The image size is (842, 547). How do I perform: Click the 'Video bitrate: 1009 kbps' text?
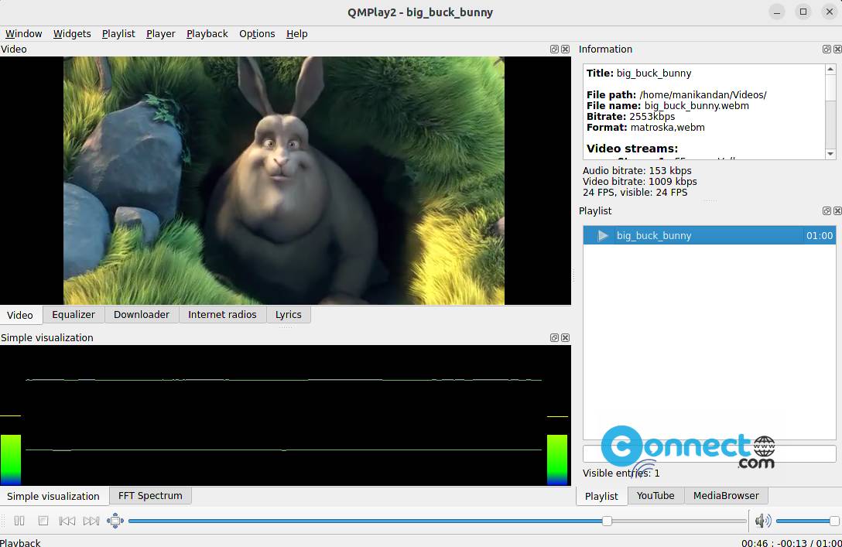tap(639, 182)
